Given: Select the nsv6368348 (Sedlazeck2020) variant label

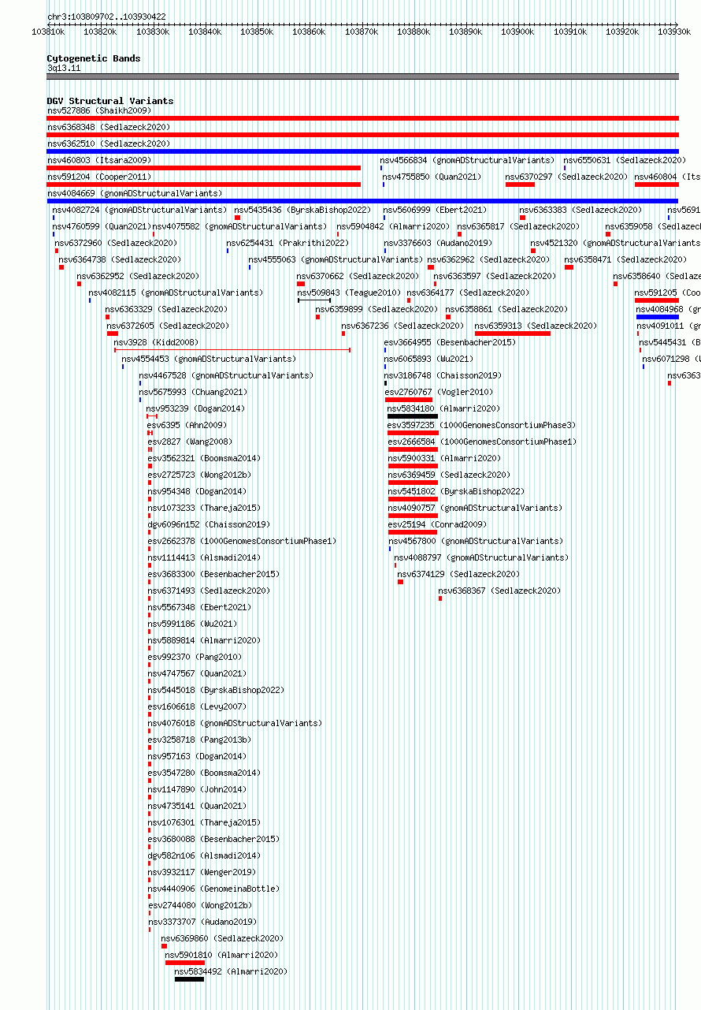Looking at the screenshot, I should 109,127.
